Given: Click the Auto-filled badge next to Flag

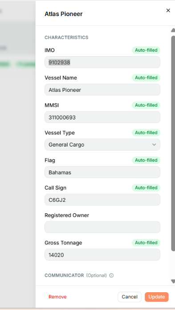Looking at the screenshot, I should pyautogui.click(x=146, y=160).
